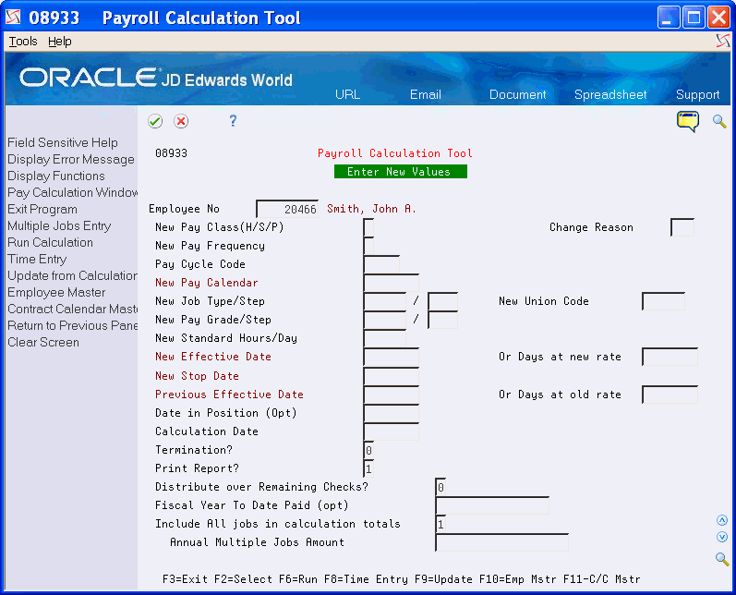Open the blue question mark help icon
Screen dimensions: 736x595
(x=233, y=121)
